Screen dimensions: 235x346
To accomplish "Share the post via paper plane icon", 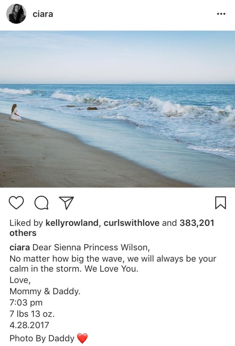I will point(66,203).
